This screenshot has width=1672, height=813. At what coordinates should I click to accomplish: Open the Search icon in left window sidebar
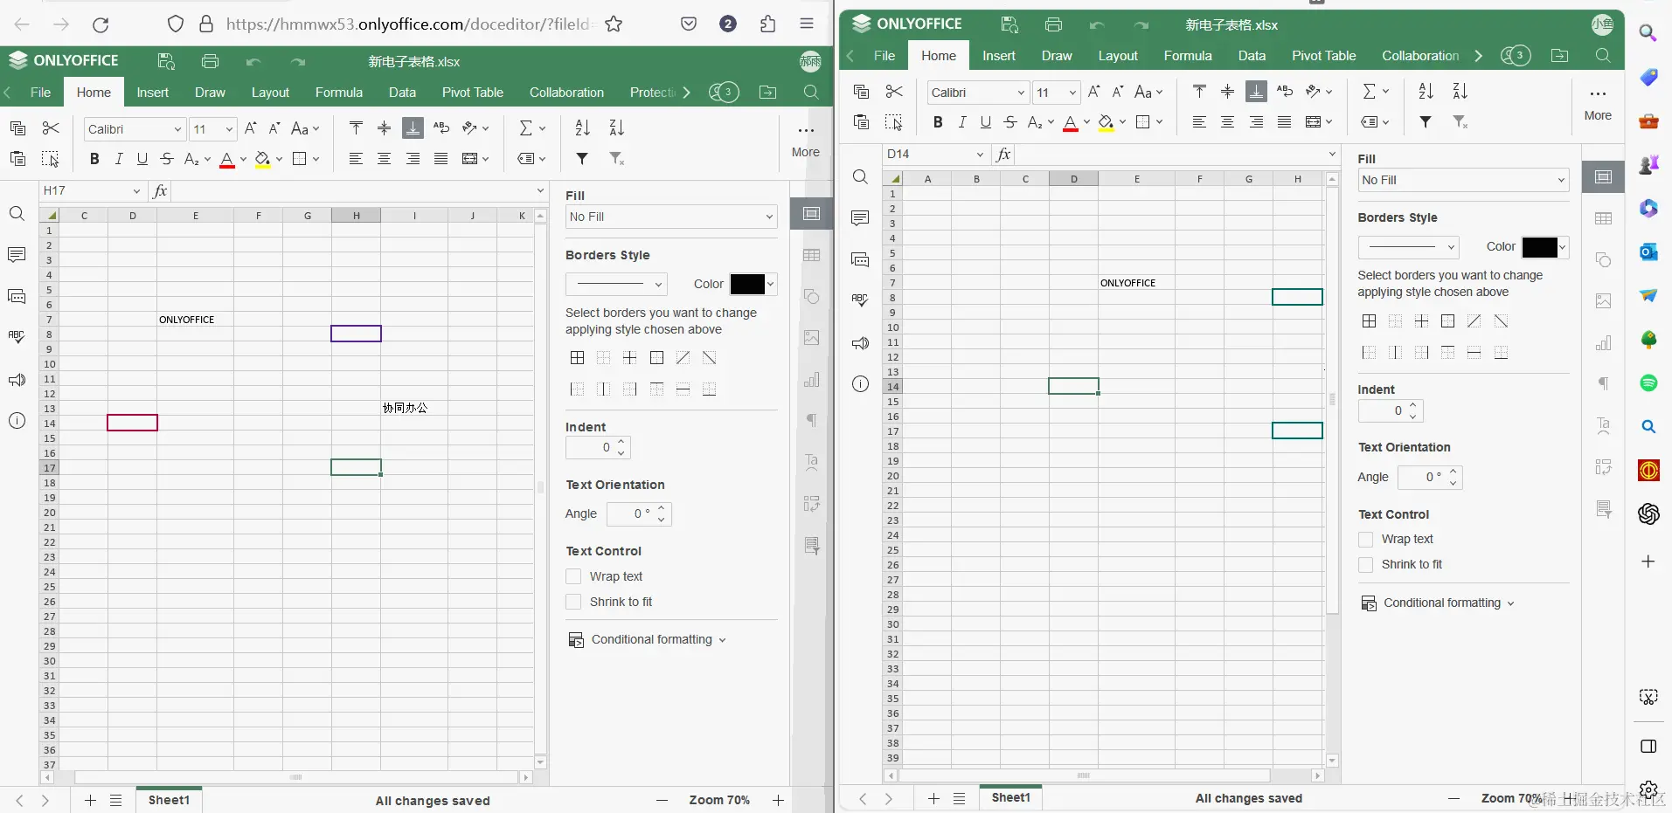coord(17,214)
